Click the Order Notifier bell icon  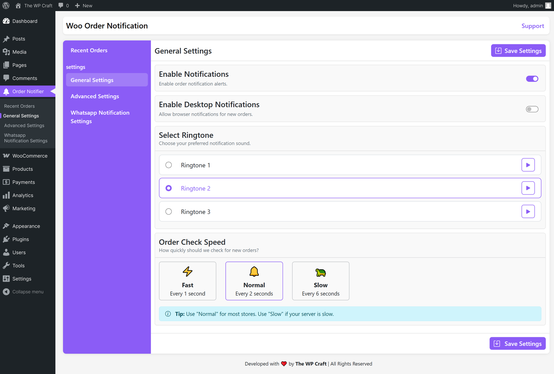6,91
